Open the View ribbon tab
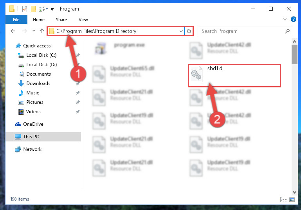This screenshot has width=301, height=210. (x=83, y=20)
